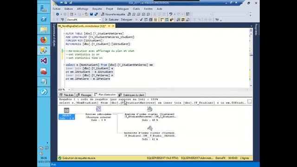297x167 pixels.
Task: Click the new project toolbar icon
Action: pyautogui.click(x=71, y=14)
